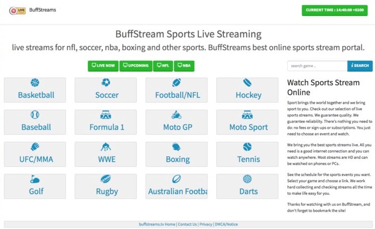
Task: Open the Football/NFL category label
Action: click(178, 95)
